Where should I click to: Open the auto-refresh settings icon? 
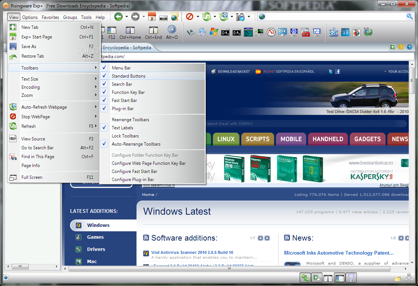(224, 17)
